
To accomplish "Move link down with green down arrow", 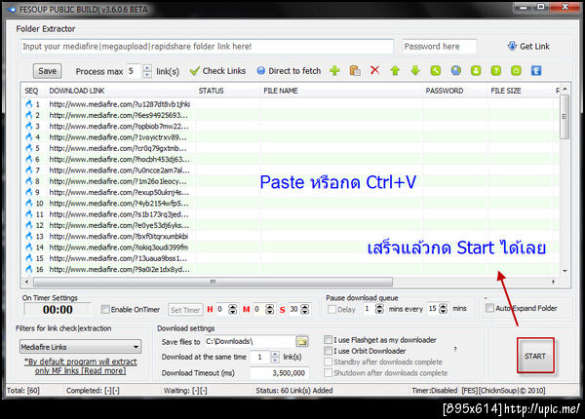I will [415, 70].
